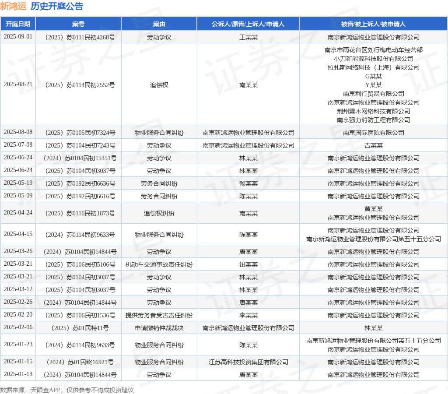
Task: Click defendant Y某某
Action: (374, 85)
